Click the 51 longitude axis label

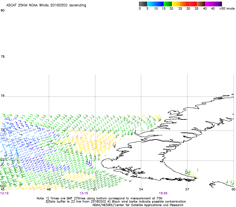click(95, 189)
